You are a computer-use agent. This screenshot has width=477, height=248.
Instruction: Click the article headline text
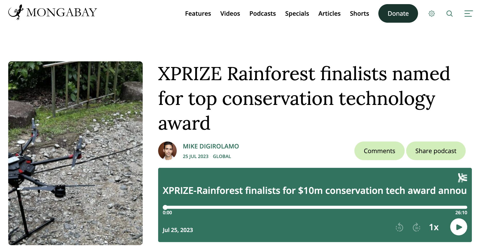(304, 98)
